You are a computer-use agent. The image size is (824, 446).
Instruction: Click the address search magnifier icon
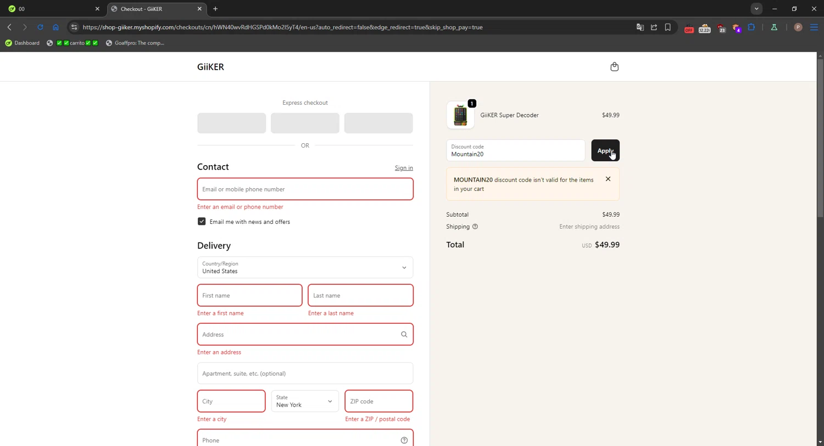(x=404, y=335)
